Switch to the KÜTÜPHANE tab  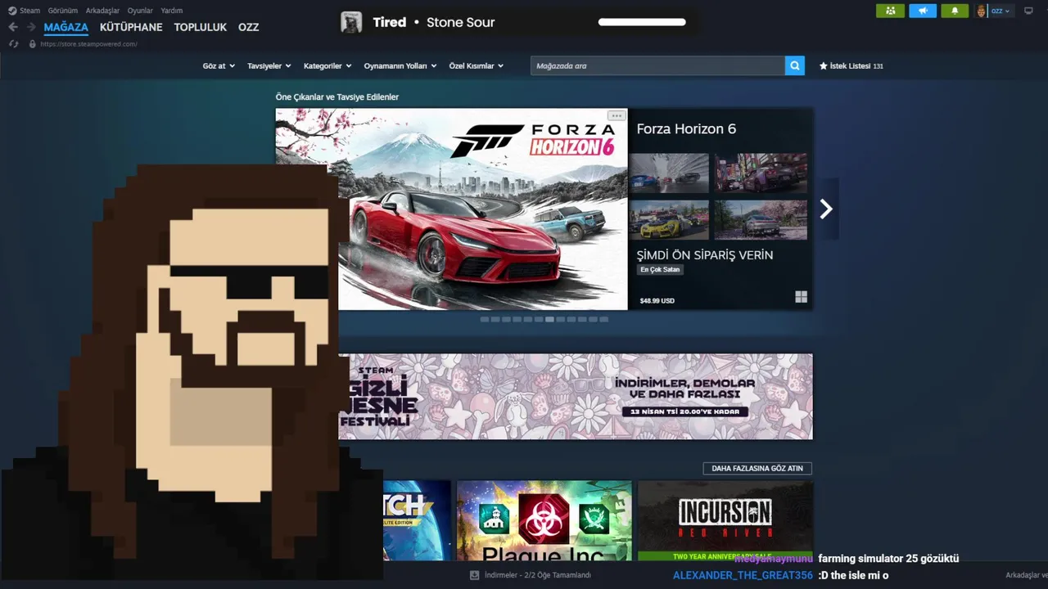131,27
